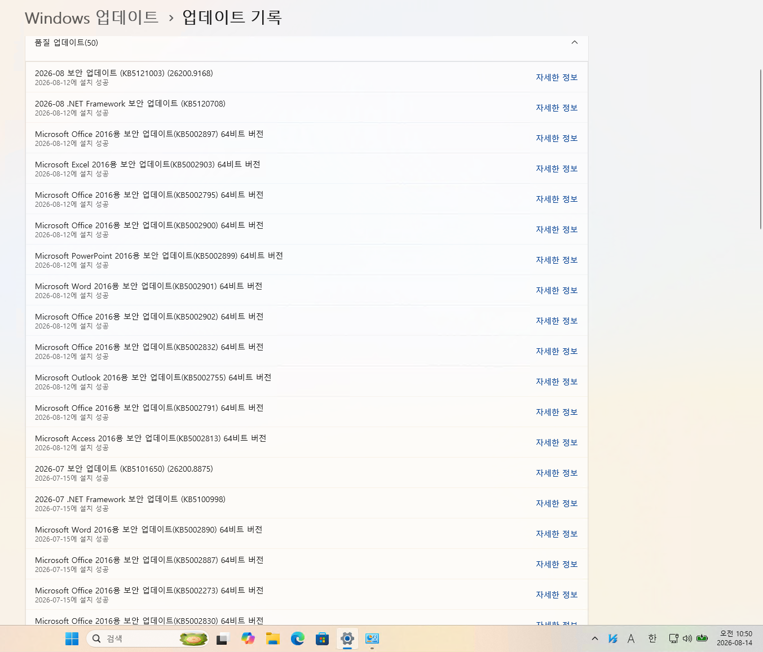Open the V3 security tray icon
The image size is (763, 652).
[x=613, y=638]
